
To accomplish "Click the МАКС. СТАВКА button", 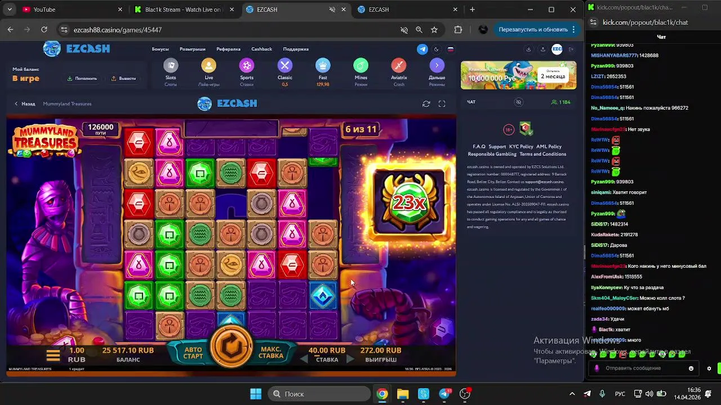I will tap(271, 353).
